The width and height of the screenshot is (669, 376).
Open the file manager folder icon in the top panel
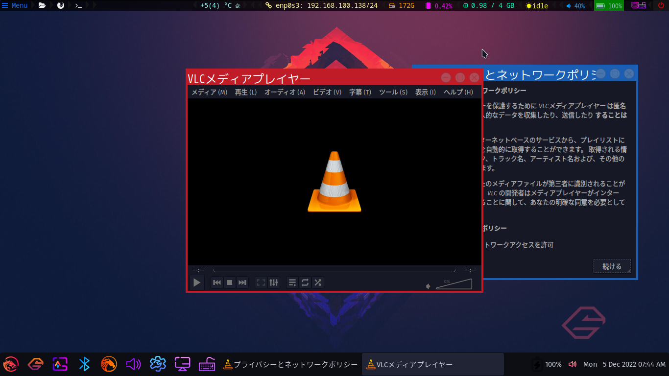[x=42, y=5]
